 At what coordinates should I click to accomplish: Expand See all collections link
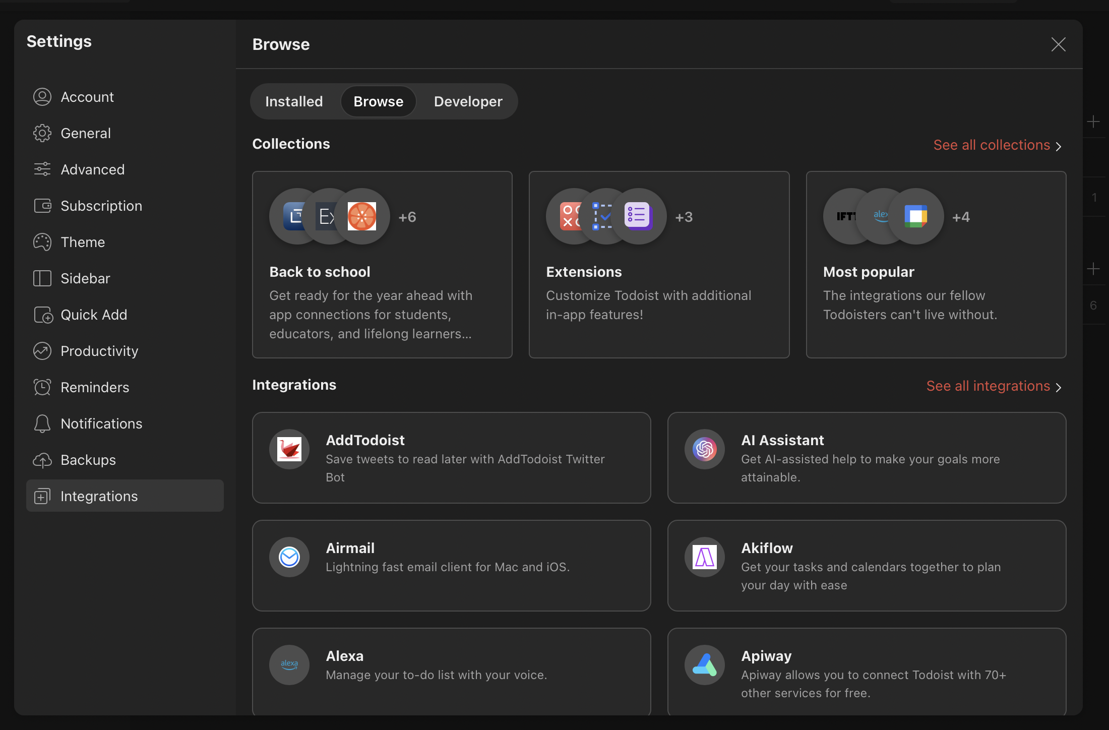(997, 145)
